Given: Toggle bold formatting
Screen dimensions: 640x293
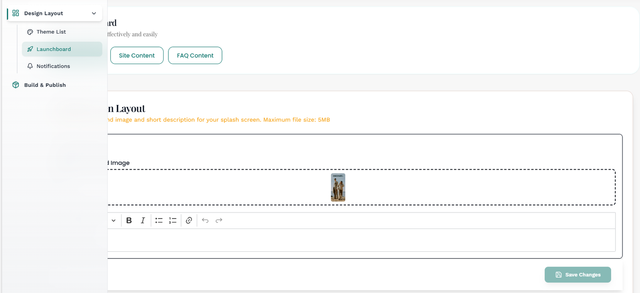Looking at the screenshot, I should tap(129, 221).
